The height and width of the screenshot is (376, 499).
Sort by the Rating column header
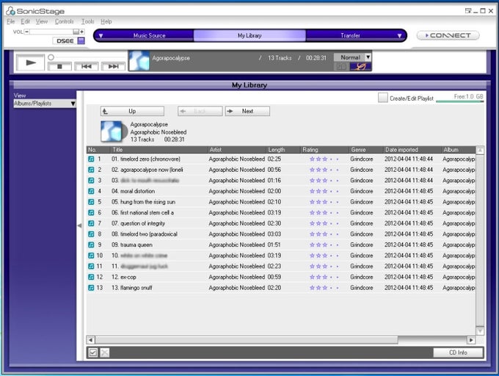click(x=324, y=150)
